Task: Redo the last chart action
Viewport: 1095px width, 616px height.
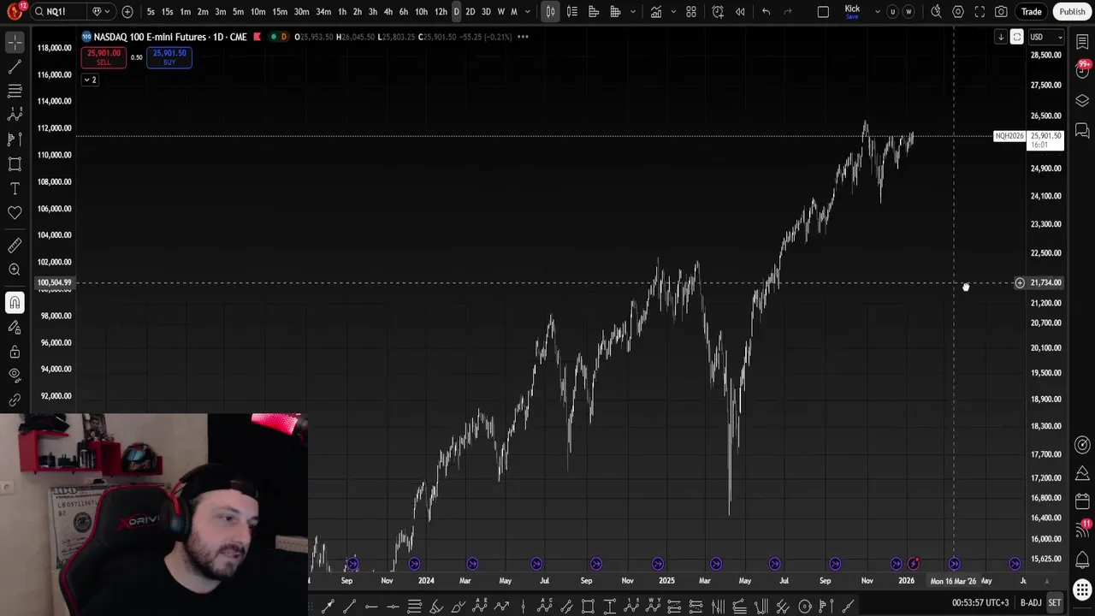Action: [788, 12]
